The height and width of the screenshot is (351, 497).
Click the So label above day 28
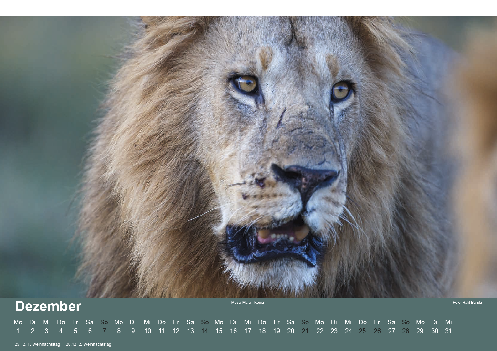click(406, 322)
